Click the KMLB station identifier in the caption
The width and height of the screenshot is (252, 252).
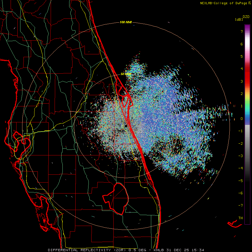(x=159, y=250)
